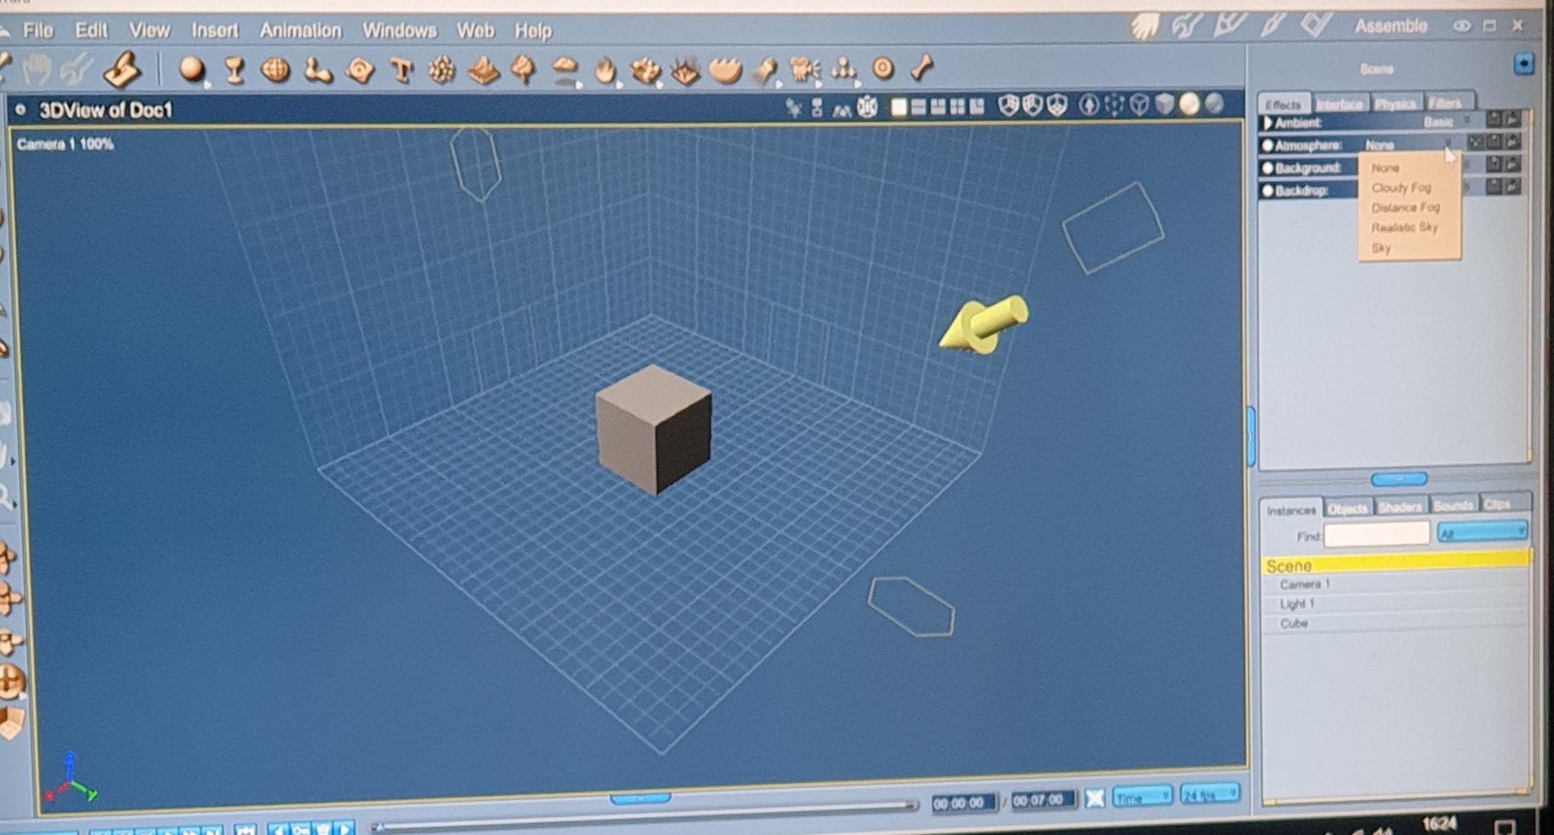Open the 24 fps dropdown
This screenshot has height=835, width=1554.
1210,794
